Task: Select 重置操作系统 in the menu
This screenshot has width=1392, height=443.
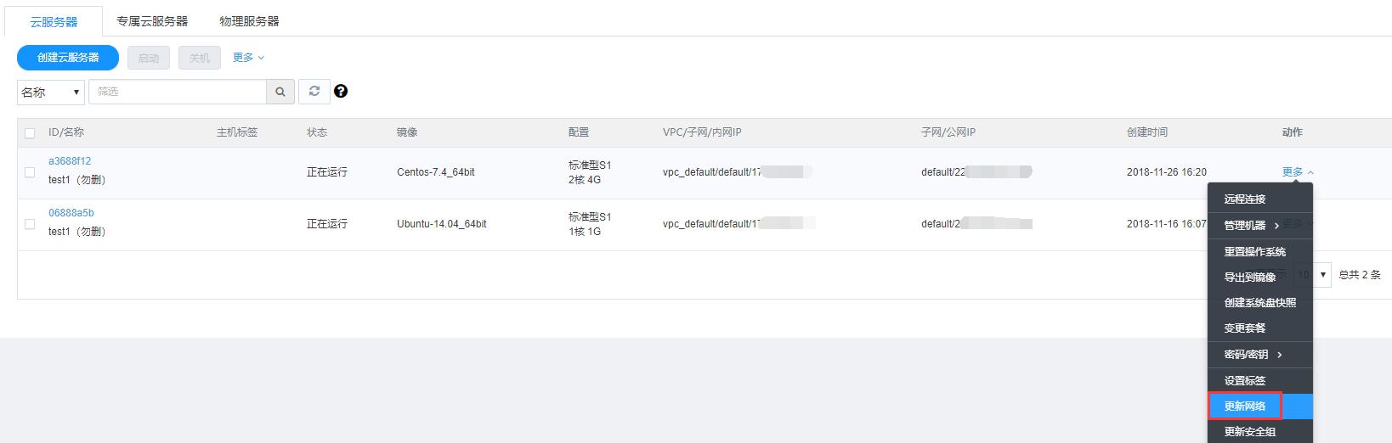Action: pyautogui.click(x=1260, y=252)
